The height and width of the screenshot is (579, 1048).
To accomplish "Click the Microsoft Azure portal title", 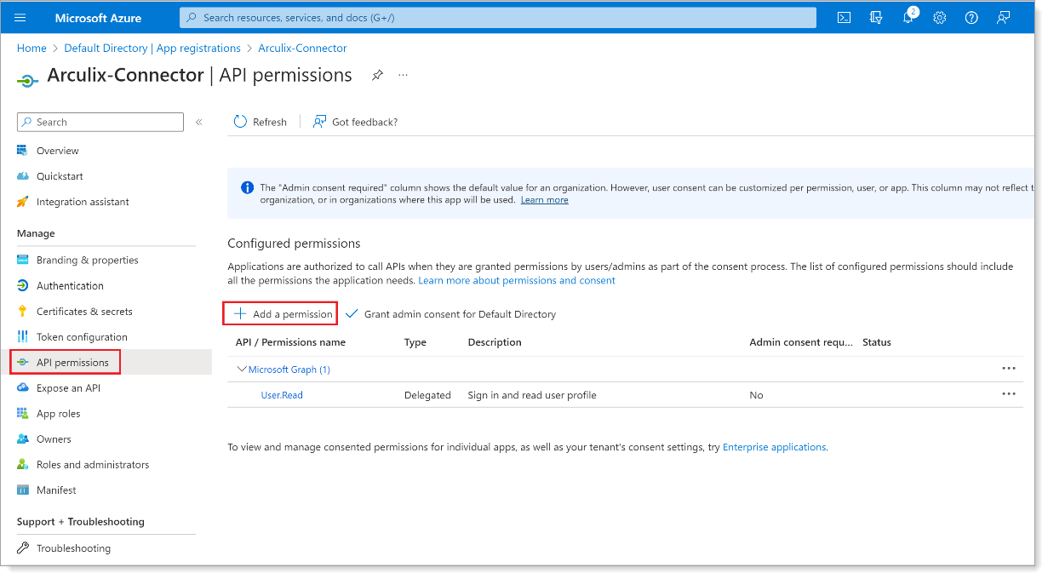I will (x=98, y=18).
